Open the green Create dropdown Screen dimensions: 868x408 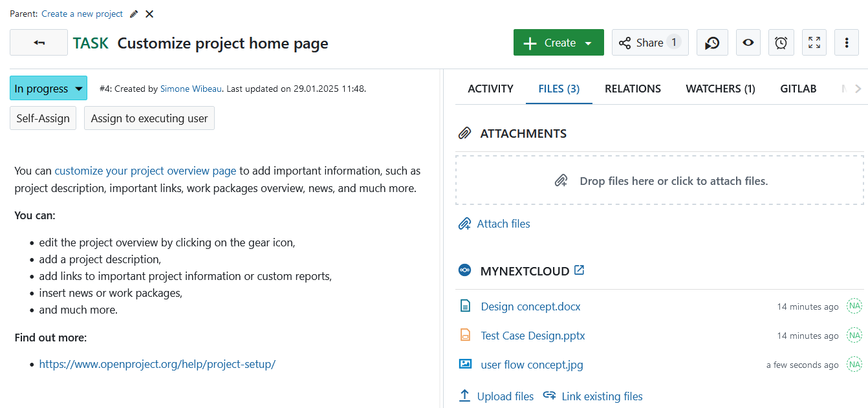(558, 43)
